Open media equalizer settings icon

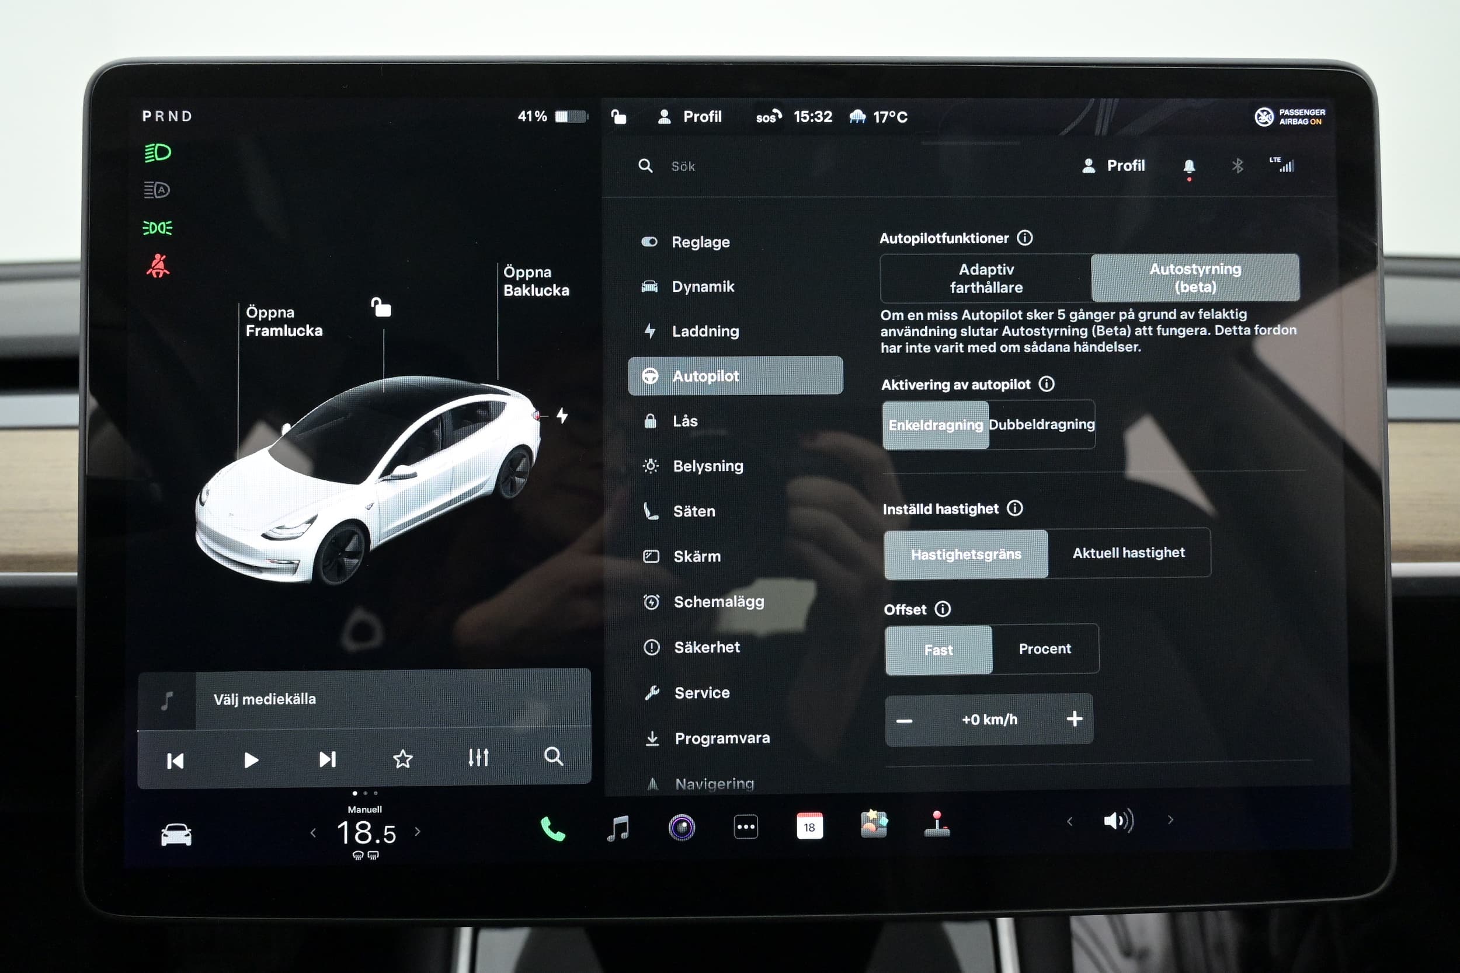(479, 758)
